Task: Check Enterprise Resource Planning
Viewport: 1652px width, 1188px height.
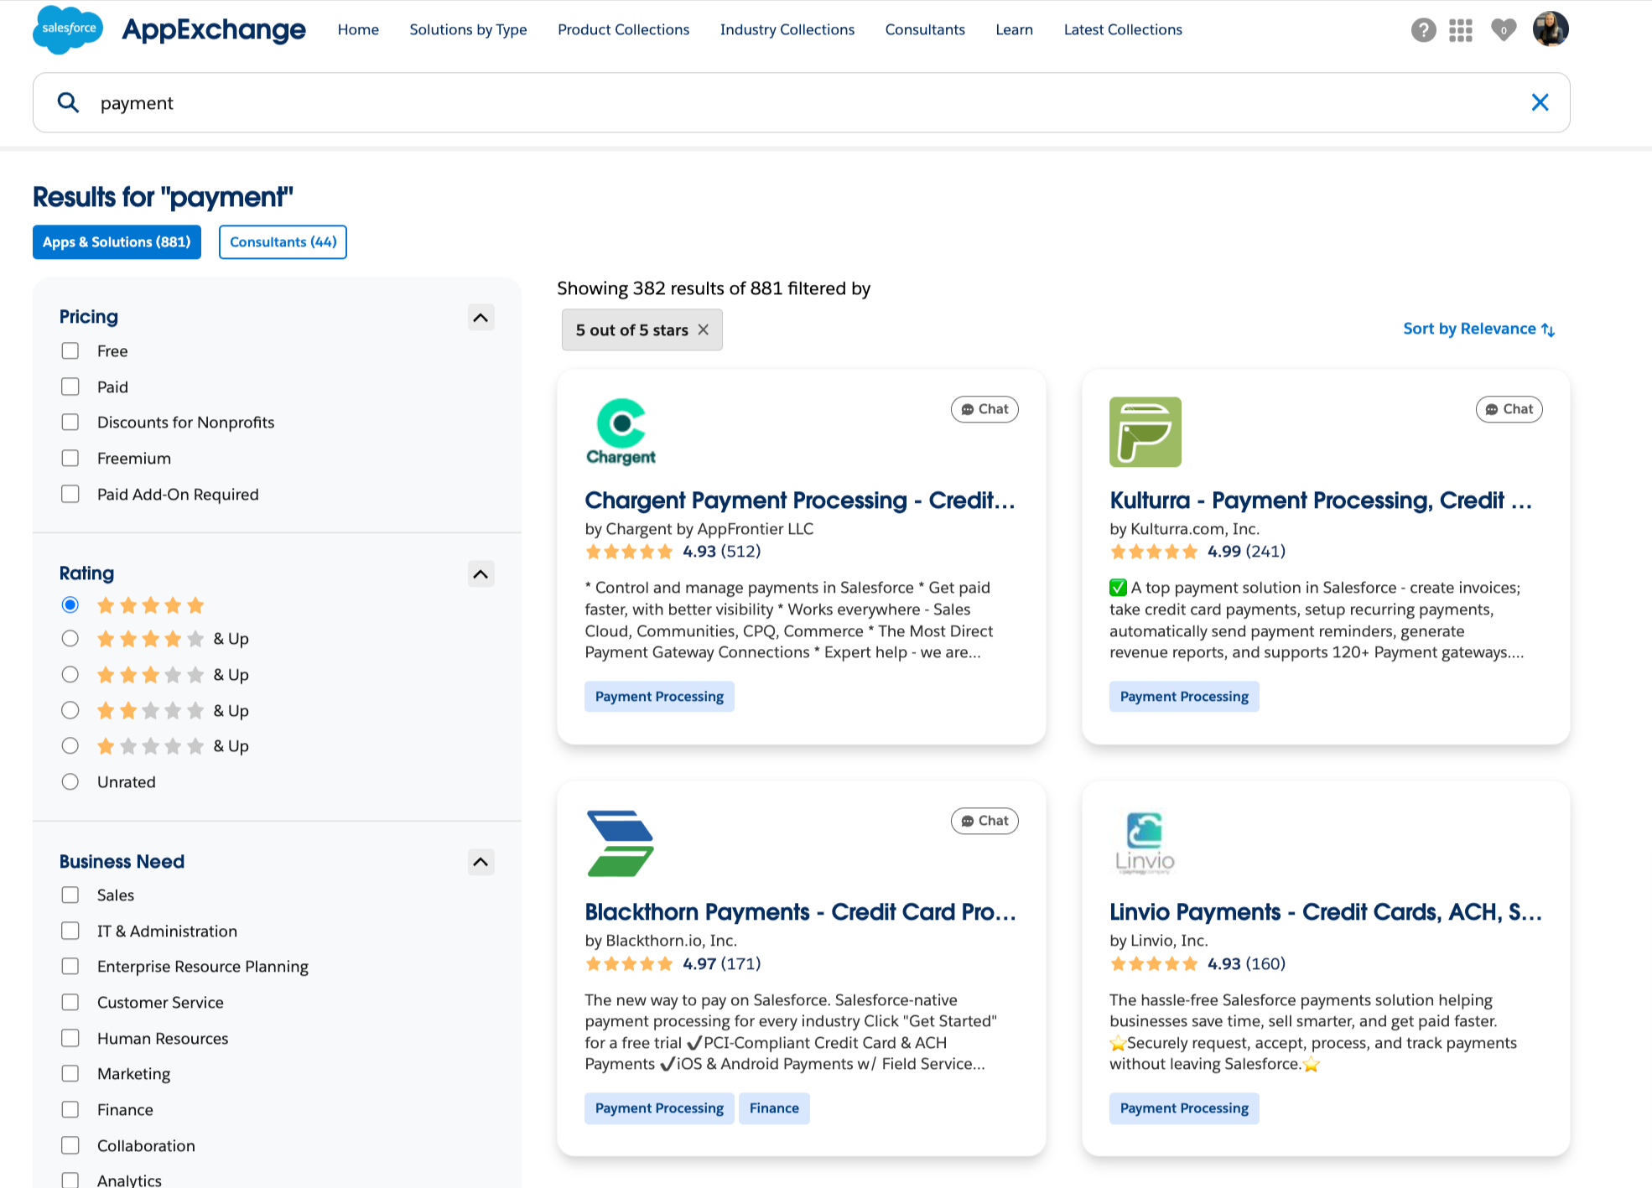Action: (x=70, y=966)
